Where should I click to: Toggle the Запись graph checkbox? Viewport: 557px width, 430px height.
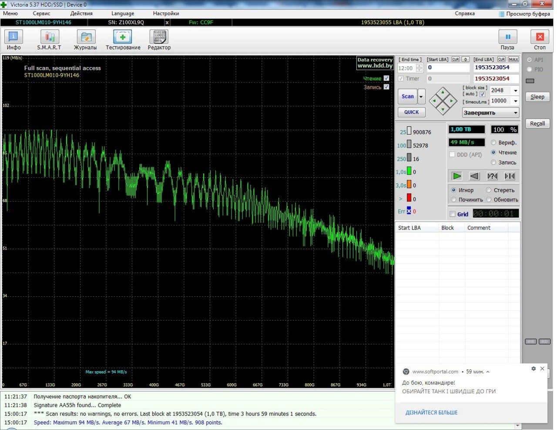point(386,87)
